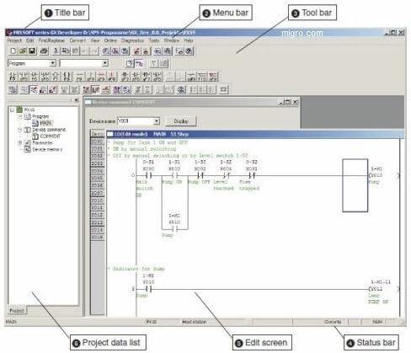Click the Open project folder icon
Image resolution: width=411 pixels, height=353 pixels.
point(23,51)
